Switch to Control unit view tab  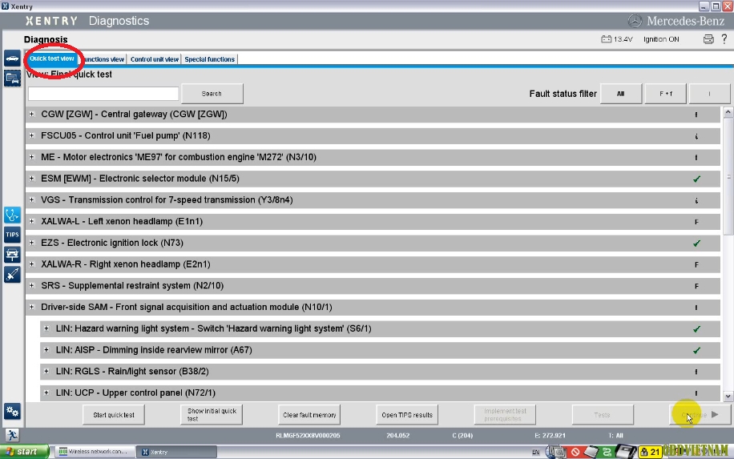(x=155, y=59)
